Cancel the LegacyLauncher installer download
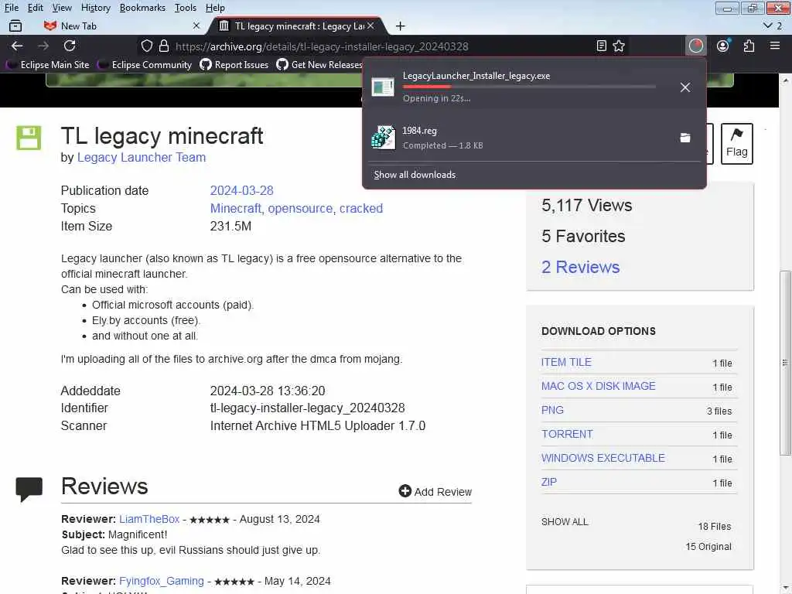The height and width of the screenshot is (594, 792). click(685, 87)
